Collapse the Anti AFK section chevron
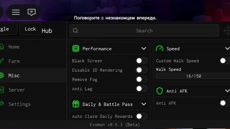The image size is (230, 129). [227, 91]
